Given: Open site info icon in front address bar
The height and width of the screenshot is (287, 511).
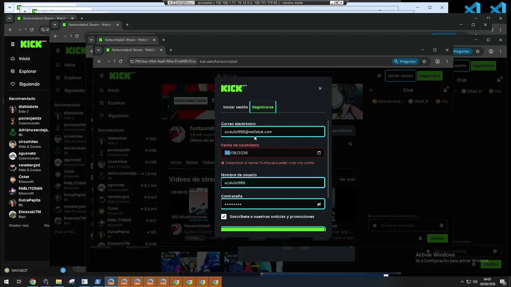Looking at the screenshot, I should (x=132, y=61).
